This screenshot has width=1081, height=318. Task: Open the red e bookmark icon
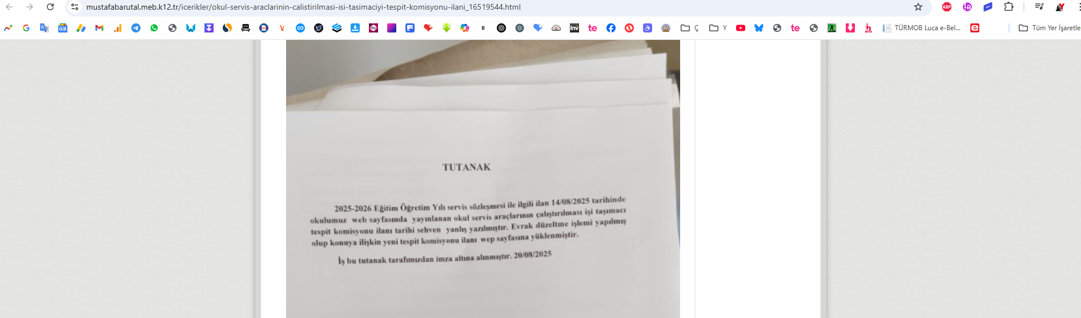click(x=975, y=28)
